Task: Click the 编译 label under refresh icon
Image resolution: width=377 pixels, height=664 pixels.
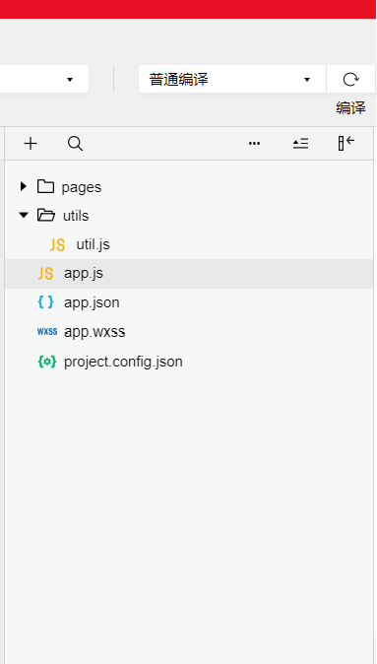Action: (x=350, y=108)
